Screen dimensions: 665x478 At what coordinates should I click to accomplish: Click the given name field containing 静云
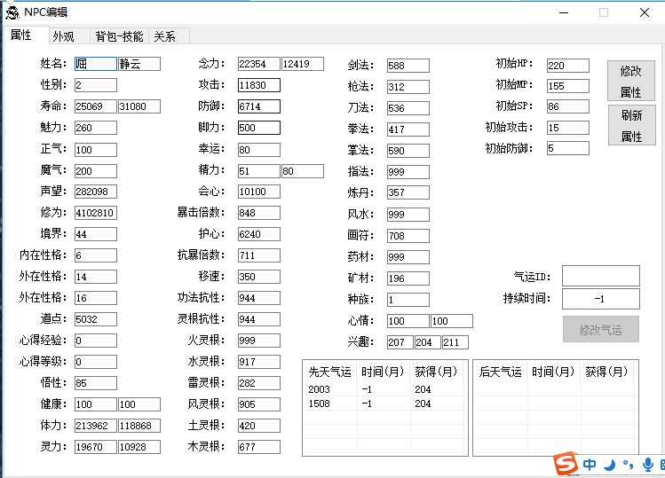(139, 64)
